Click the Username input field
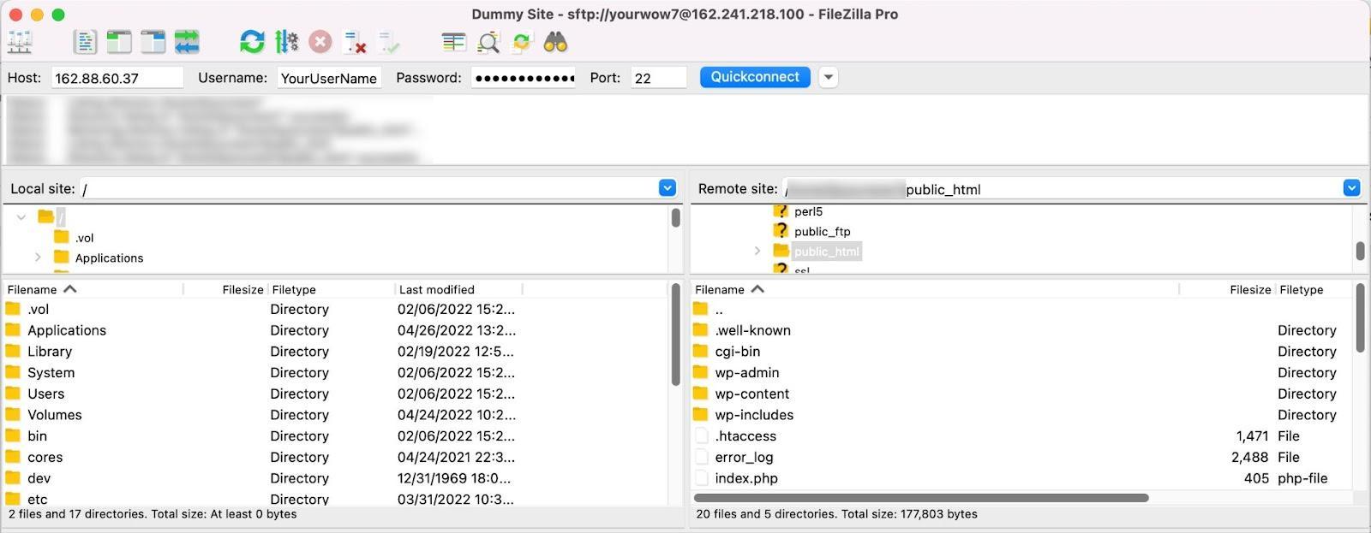 click(x=330, y=78)
